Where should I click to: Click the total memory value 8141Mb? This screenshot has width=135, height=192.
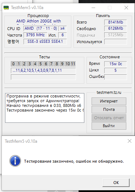coord(115,22)
